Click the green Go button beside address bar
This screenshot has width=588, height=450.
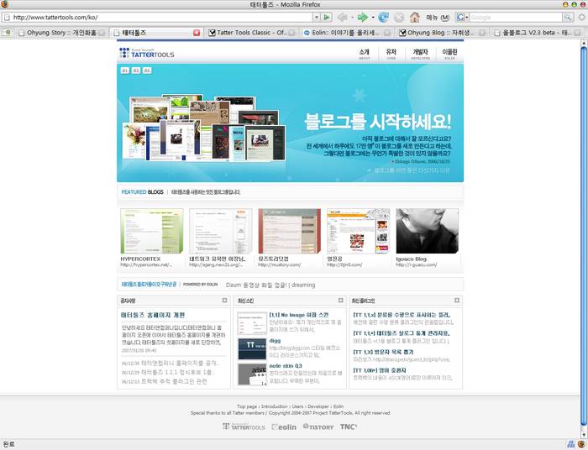327,18
